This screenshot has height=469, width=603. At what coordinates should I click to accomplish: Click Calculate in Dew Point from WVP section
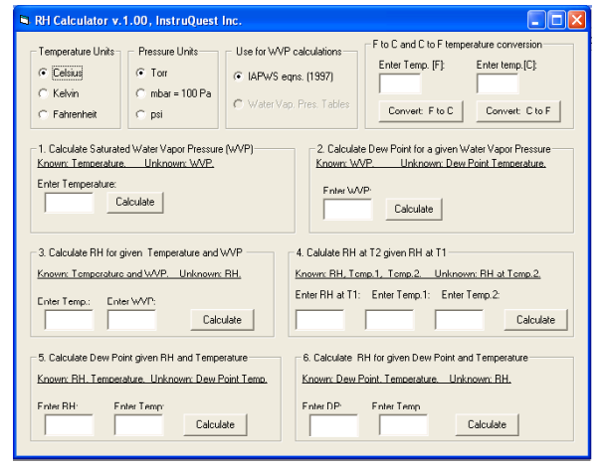(x=414, y=209)
